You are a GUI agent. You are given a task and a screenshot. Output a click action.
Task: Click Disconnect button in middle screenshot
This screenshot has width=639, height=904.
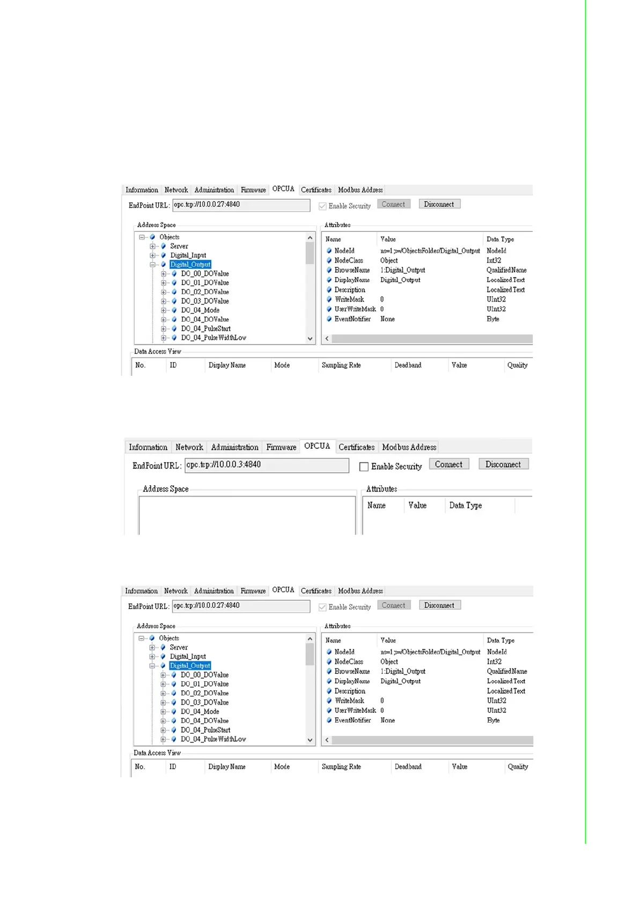tap(503, 464)
